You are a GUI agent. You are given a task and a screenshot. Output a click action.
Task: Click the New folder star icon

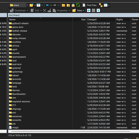pos(74,11)
